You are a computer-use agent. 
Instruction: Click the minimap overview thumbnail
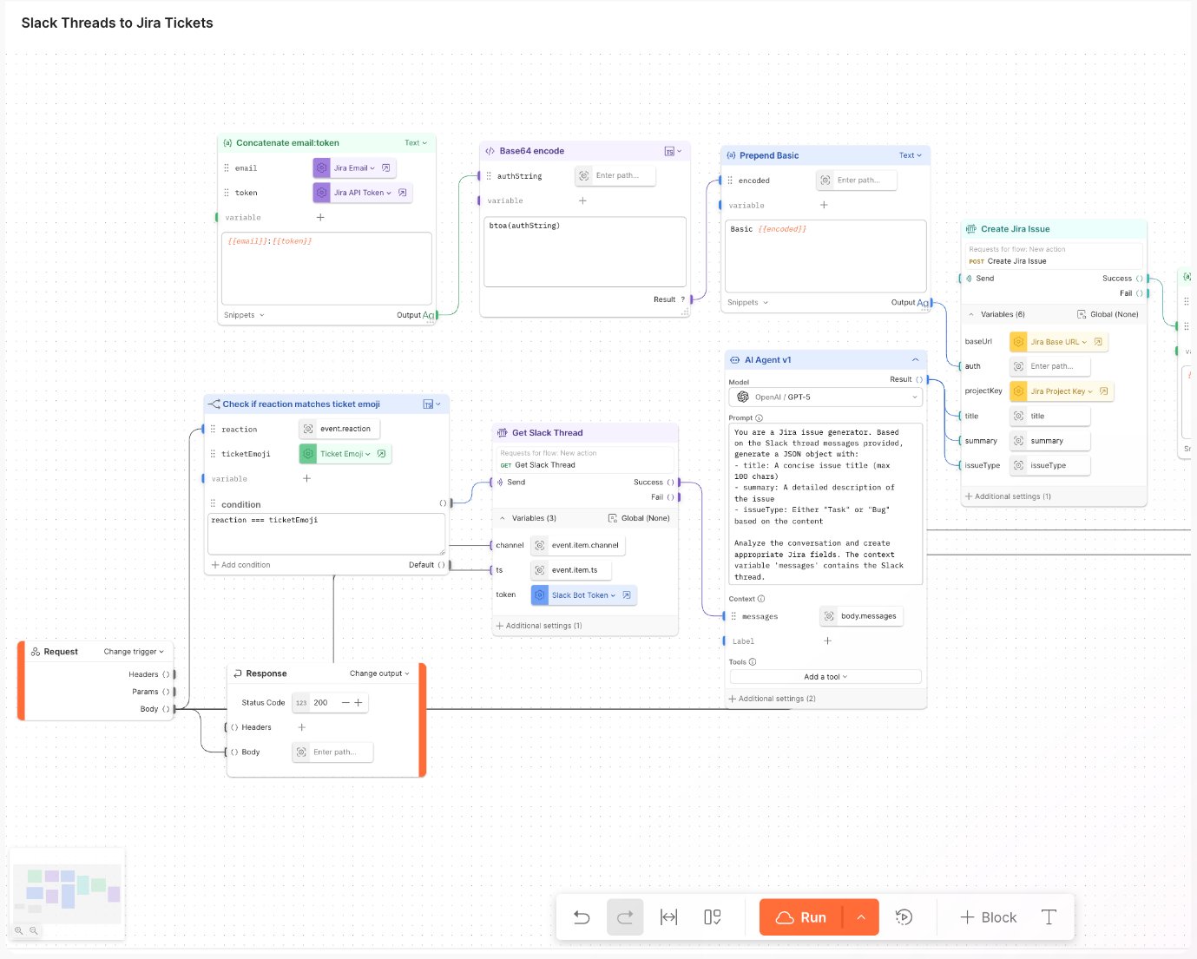67,892
